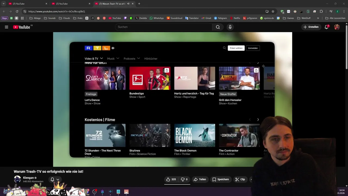The image size is (348, 196).
Task: Install or cast icon in address bar
Action: click(x=267, y=11)
